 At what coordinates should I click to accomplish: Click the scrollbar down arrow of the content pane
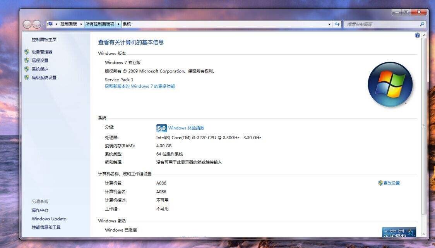(423, 234)
